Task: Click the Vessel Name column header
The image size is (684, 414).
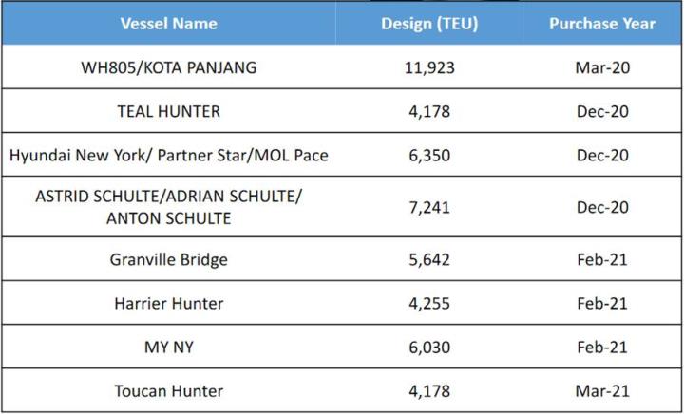Action: [x=168, y=24]
